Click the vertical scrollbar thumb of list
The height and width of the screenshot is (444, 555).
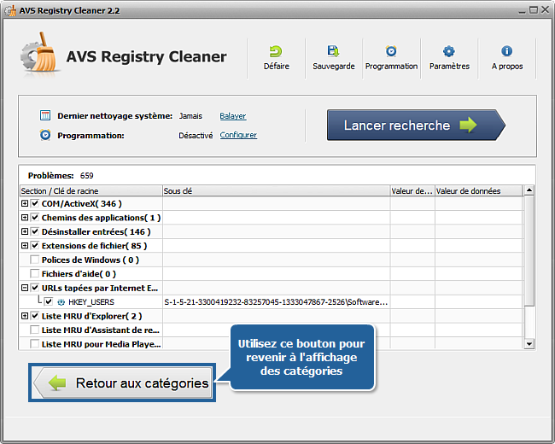(x=529, y=250)
